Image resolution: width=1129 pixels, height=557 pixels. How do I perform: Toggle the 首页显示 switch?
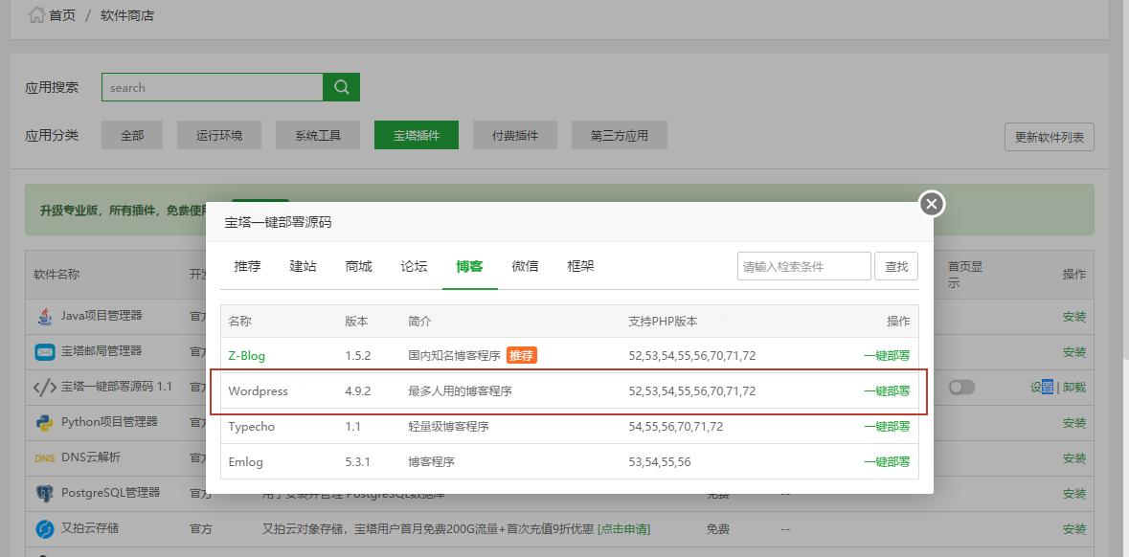(x=961, y=388)
